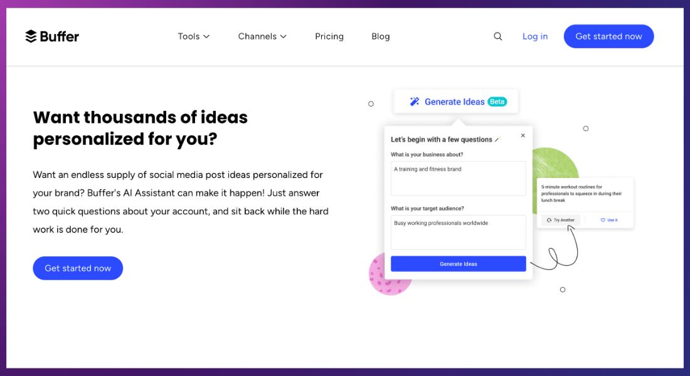Click the Try Another button
690x376 pixels.
tap(561, 220)
